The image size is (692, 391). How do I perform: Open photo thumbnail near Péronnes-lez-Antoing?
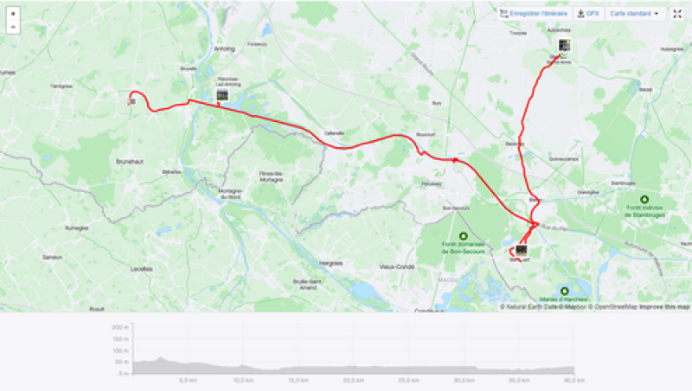[x=222, y=94]
